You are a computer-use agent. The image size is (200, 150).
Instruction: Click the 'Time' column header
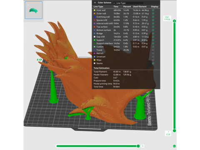tap(116, 7)
